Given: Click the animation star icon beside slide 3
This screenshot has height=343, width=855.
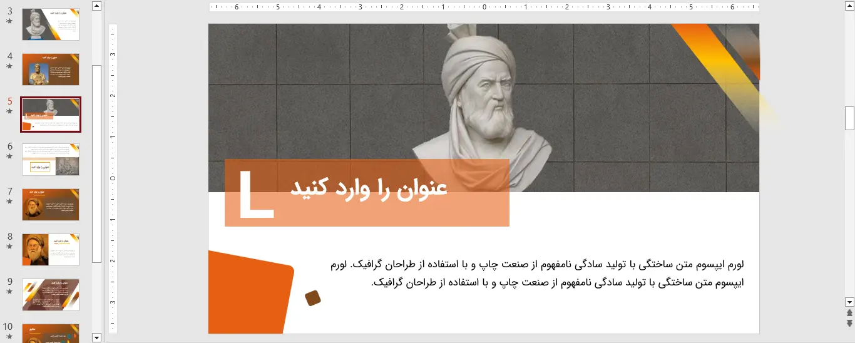Looking at the screenshot, I should click(9, 21).
